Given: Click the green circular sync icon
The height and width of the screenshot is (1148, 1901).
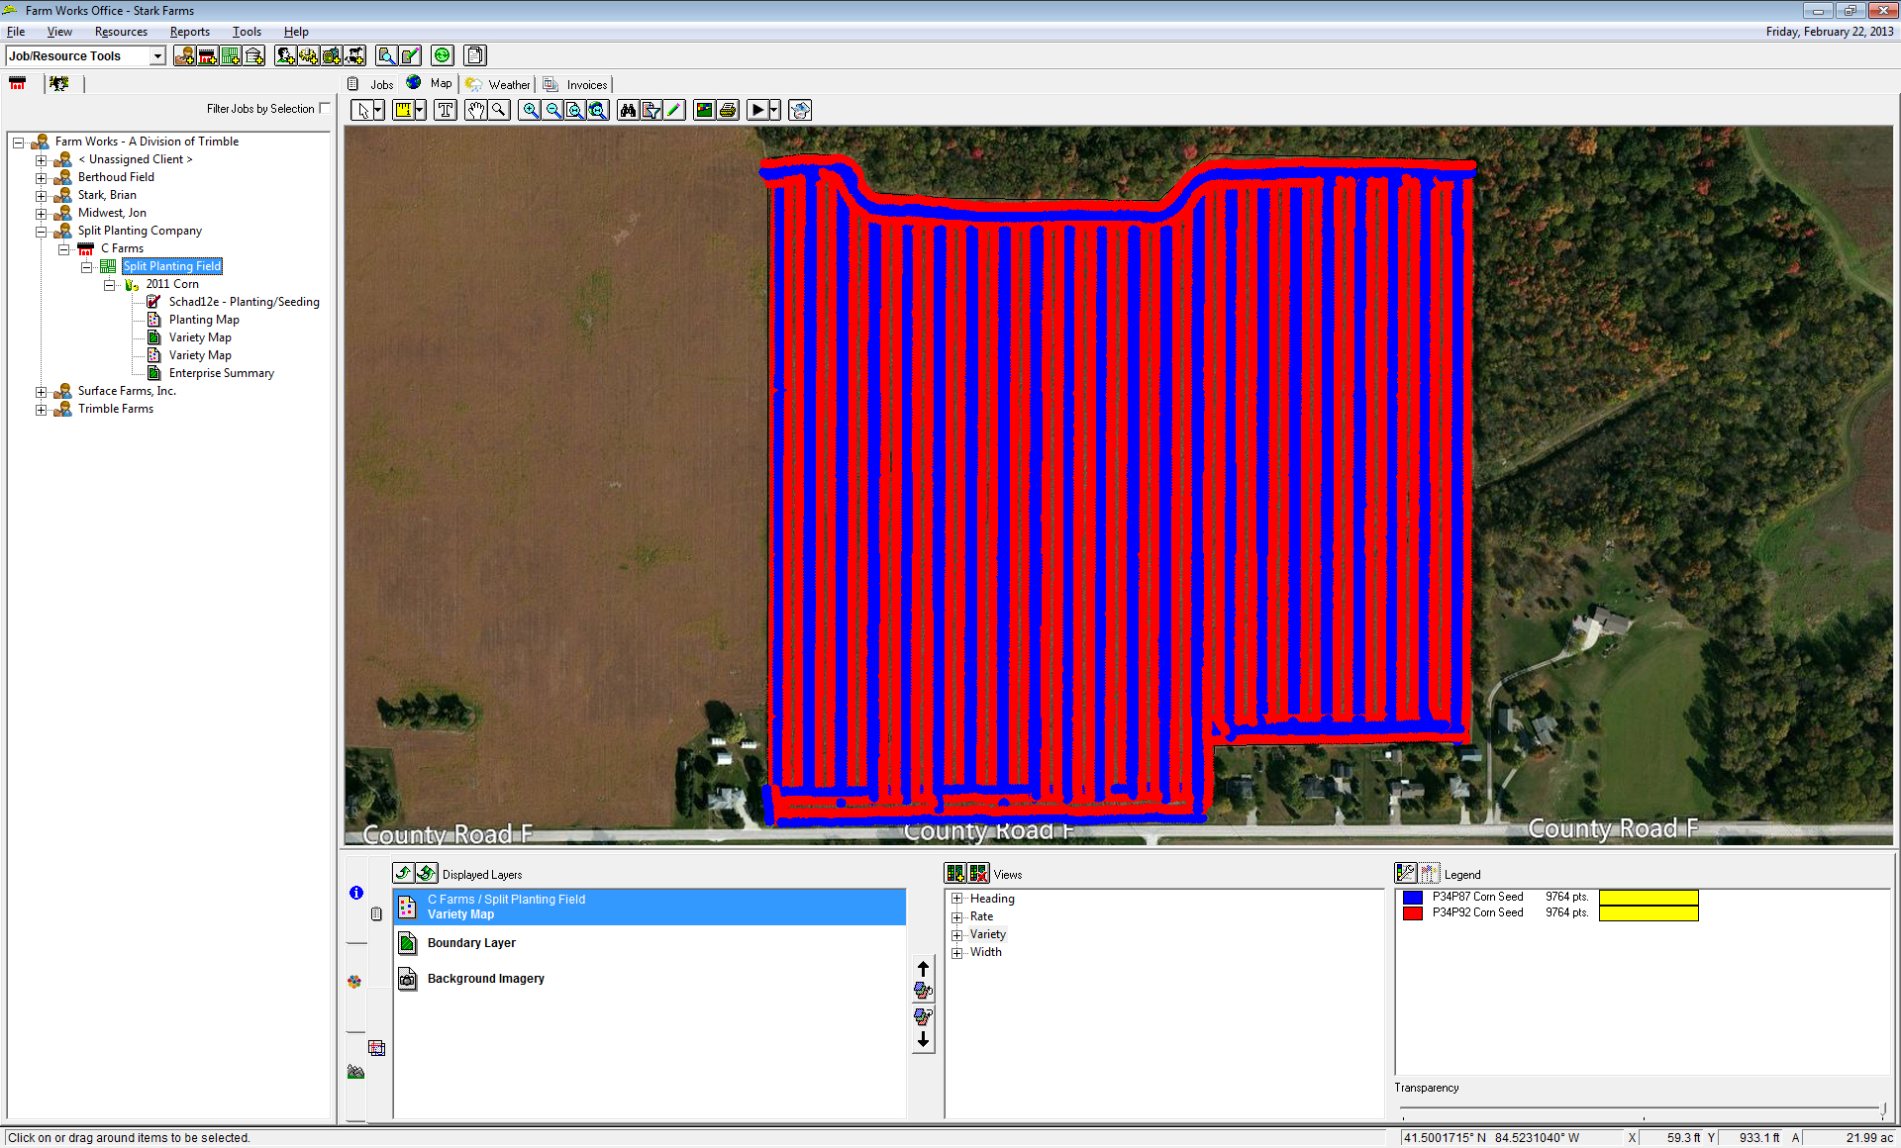Looking at the screenshot, I should pos(443,55).
